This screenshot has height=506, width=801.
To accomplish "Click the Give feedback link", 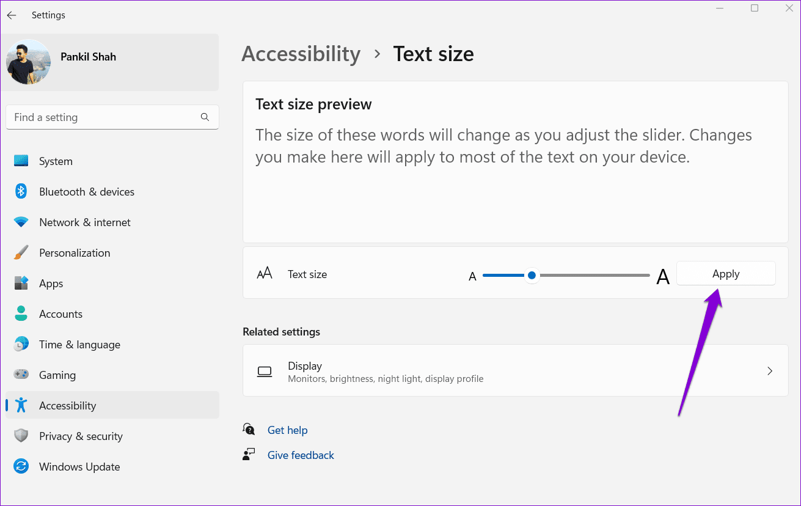I will click(x=301, y=455).
